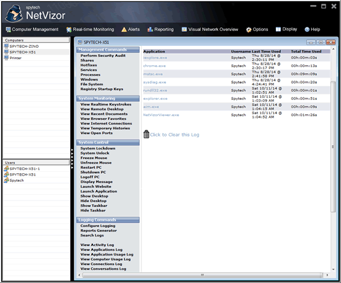This screenshot has width=341, height=283.
Task: Open mstsc.exe application entry
Action: pos(153,74)
